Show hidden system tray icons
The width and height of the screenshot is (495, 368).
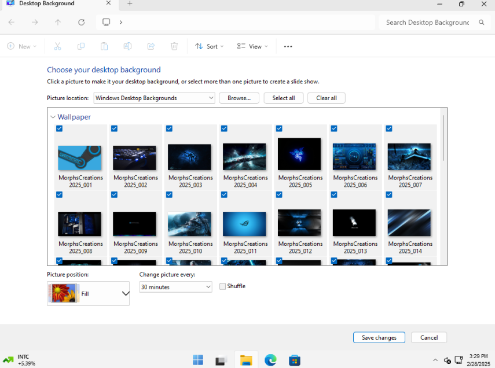point(435,360)
